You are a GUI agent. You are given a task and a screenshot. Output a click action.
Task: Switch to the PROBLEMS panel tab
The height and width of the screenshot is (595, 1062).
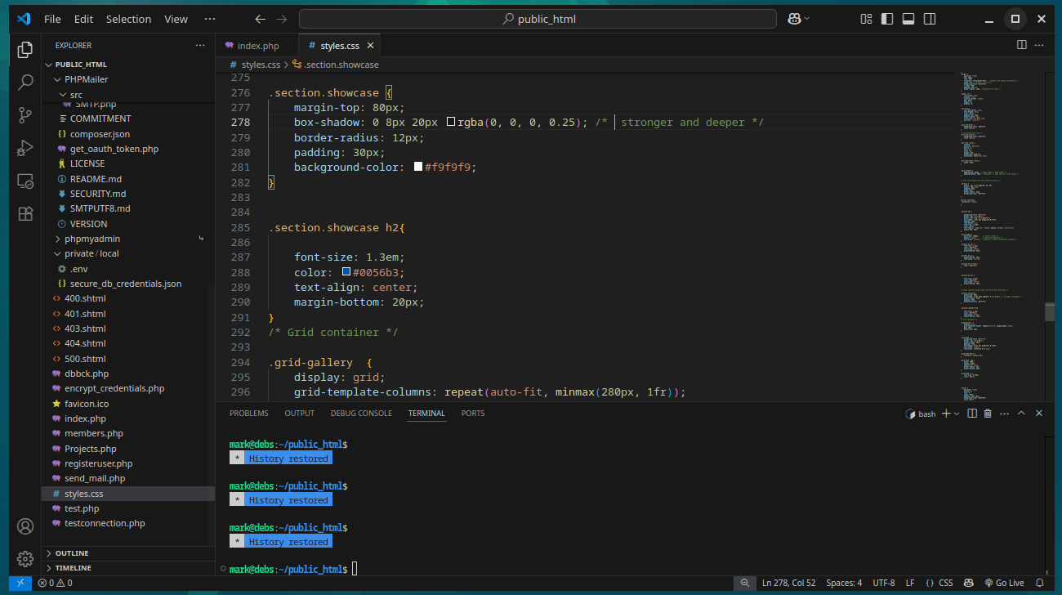(x=248, y=414)
